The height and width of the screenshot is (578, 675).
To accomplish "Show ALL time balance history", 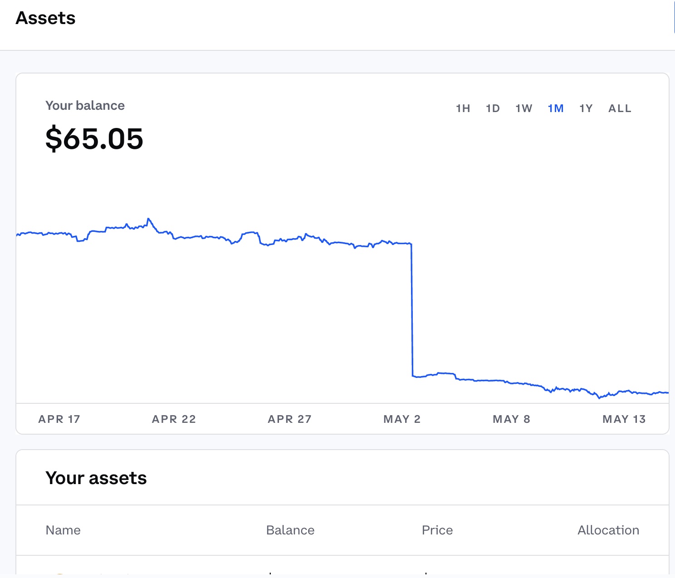I will click(620, 108).
